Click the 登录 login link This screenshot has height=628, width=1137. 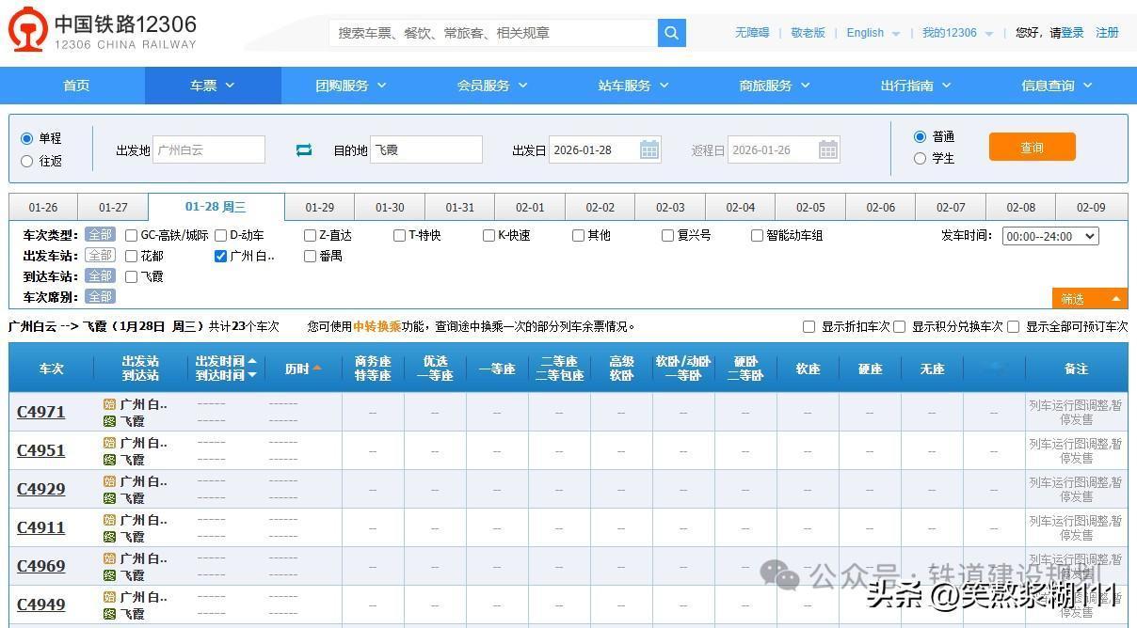(x=1073, y=33)
